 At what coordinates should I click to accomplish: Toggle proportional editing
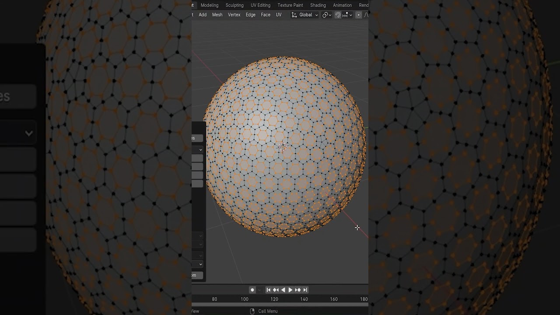click(358, 15)
